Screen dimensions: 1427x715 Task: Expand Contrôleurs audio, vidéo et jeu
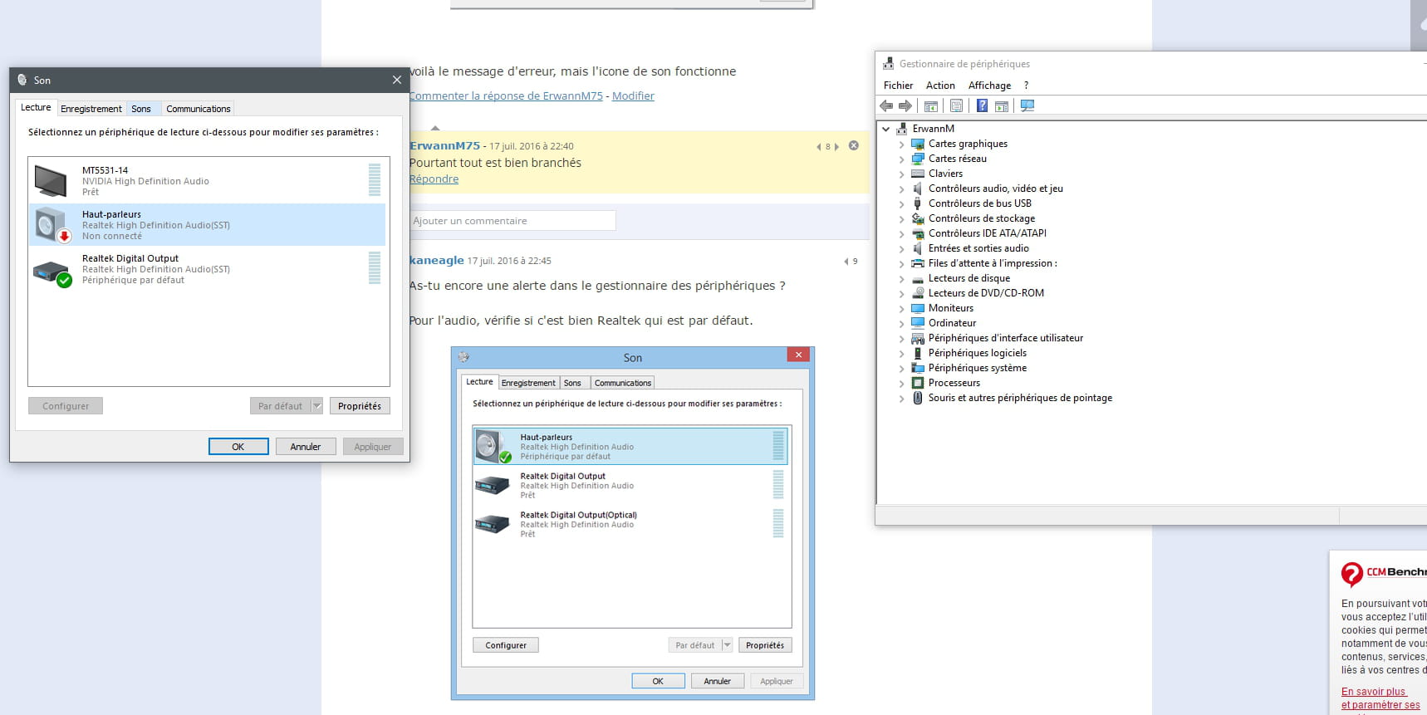[x=902, y=189]
